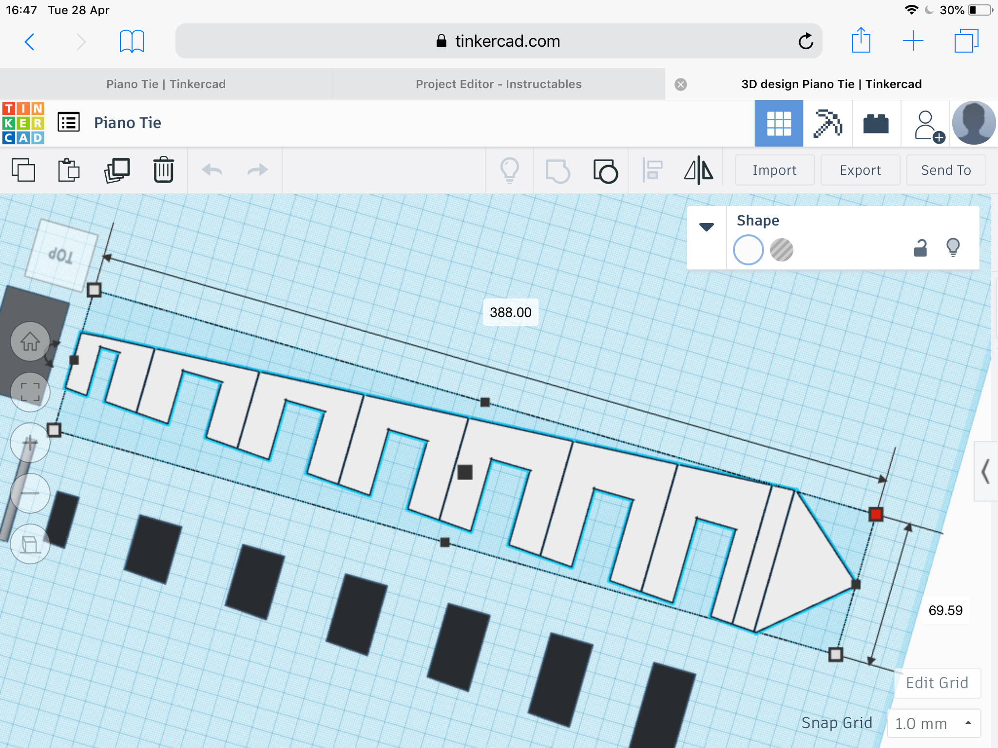The height and width of the screenshot is (748, 998).
Task: Click the Export button
Action: tap(860, 170)
